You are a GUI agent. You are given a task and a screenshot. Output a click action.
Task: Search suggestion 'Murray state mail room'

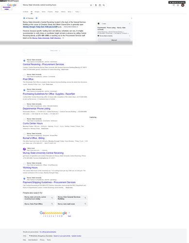[72, 204]
